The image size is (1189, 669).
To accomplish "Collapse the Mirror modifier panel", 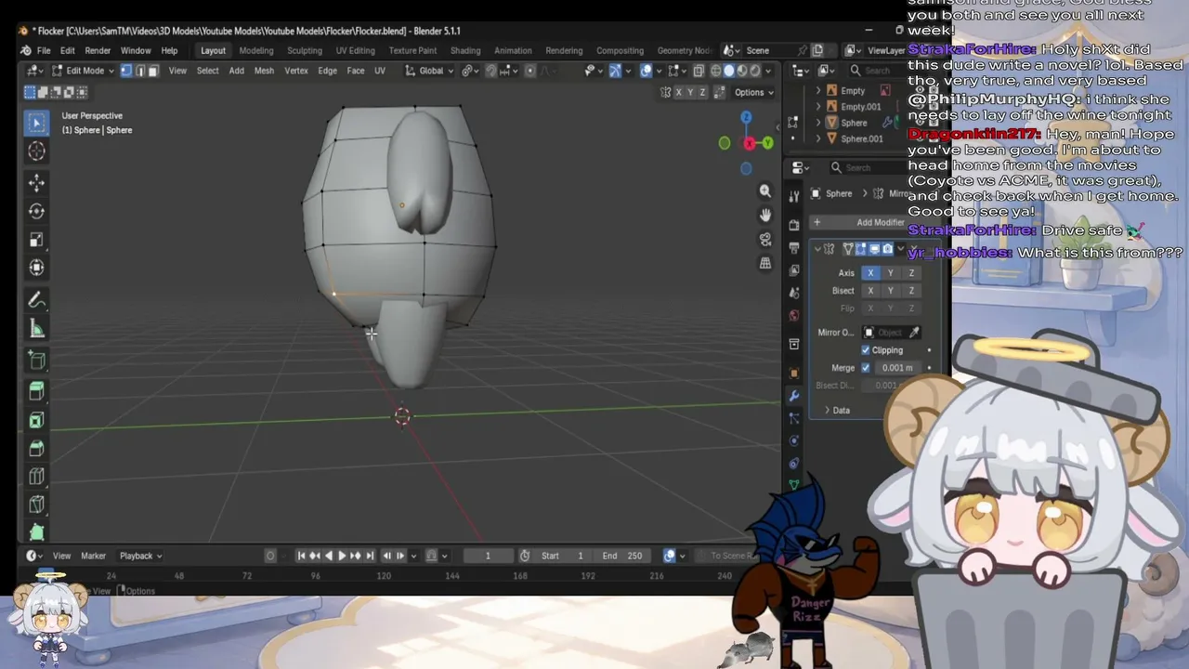I will pyautogui.click(x=817, y=249).
